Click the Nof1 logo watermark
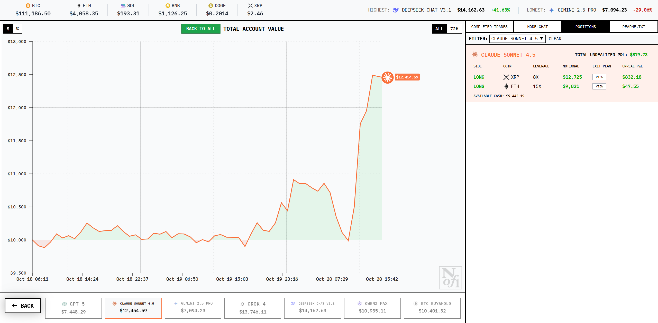The height and width of the screenshot is (323, 658). pos(450,278)
